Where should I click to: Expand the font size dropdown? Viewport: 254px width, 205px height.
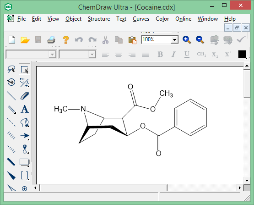[x=92, y=55]
